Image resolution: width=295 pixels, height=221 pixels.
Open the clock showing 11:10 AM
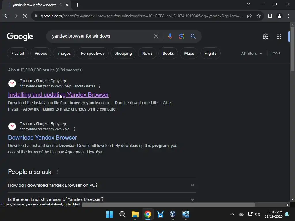point(274,214)
